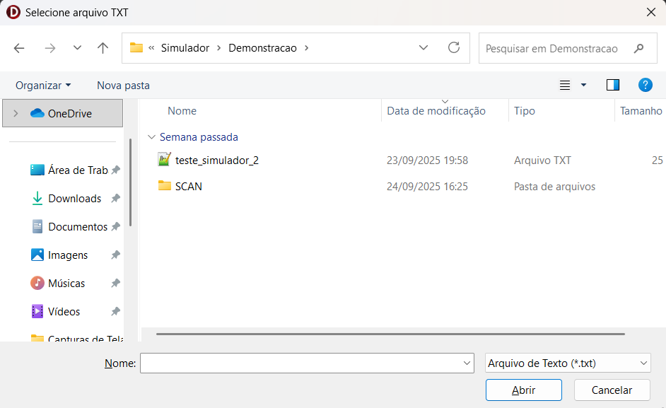
Task: Open file type filter Arquivo de Texto (*.txt)
Action: coord(568,363)
